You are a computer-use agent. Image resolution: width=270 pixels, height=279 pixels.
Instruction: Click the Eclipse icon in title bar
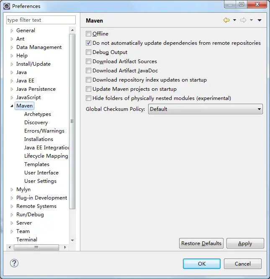click(x=7, y=6)
